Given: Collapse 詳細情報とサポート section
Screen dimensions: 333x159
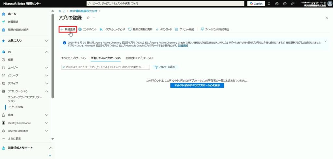Looking at the screenshot, I should click(x=50, y=148).
